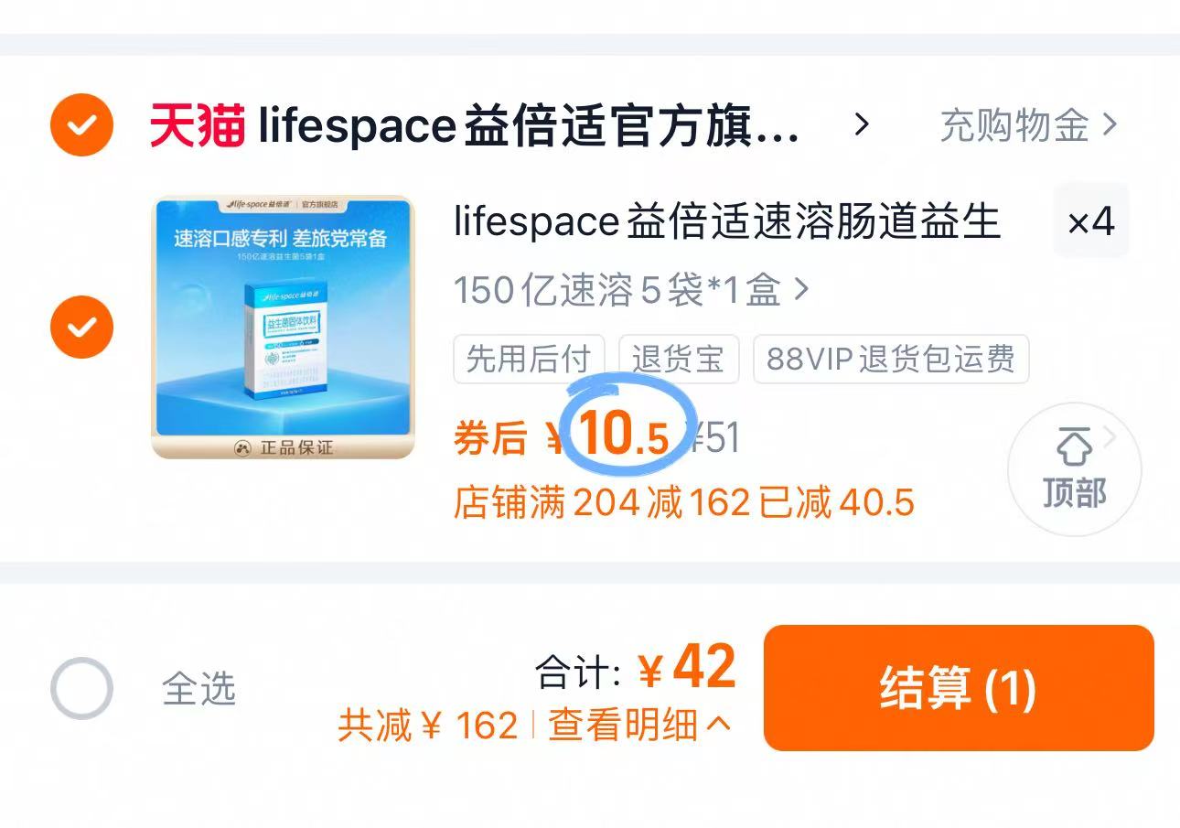Tap the 先用后付 tag
Viewport: 1180px width, 828px height.
click(x=529, y=360)
